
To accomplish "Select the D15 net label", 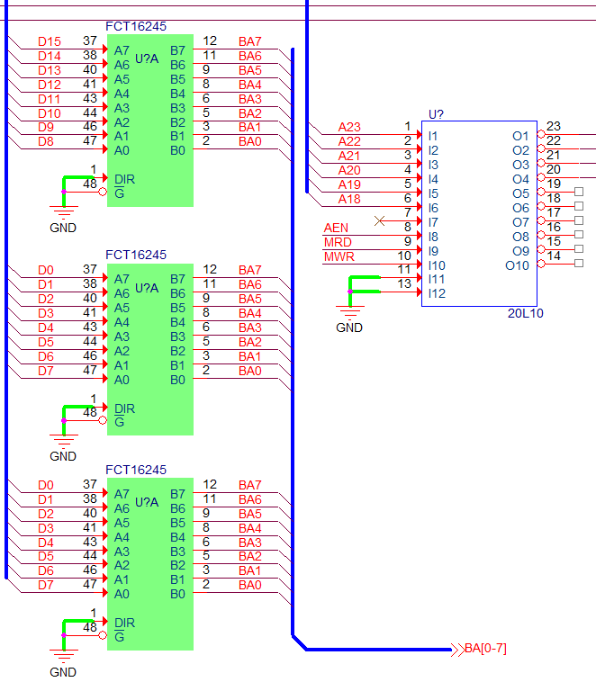I will [50, 41].
